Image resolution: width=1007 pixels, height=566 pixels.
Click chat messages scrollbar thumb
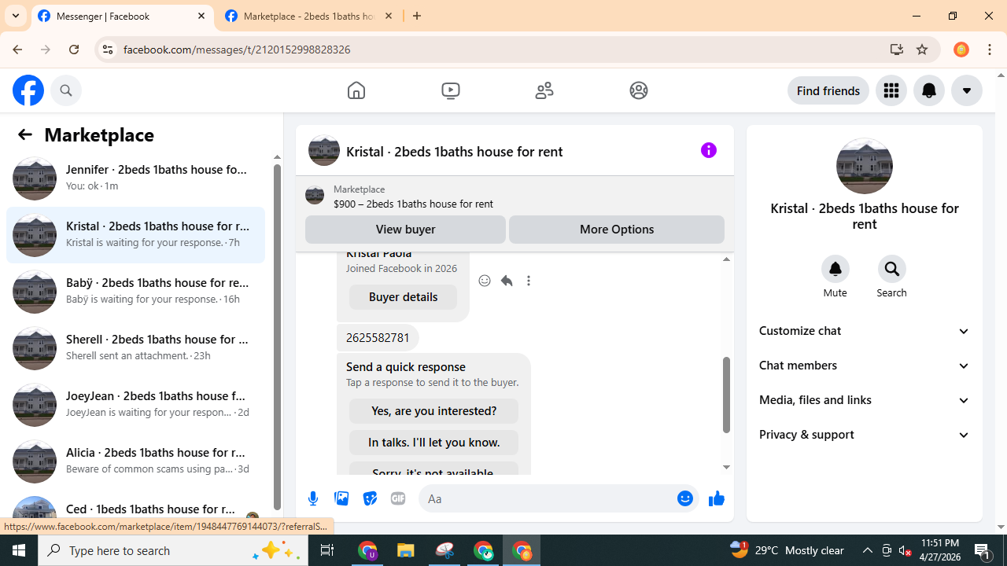click(x=726, y=395)
